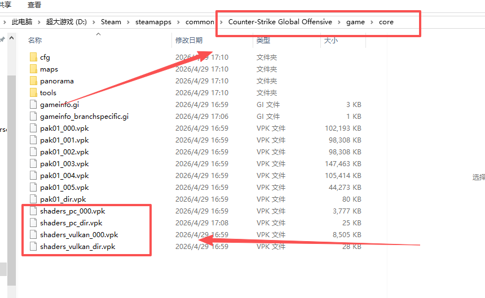Expand the chevron after game in address bar
The width and height of the screenshot is (485, 298).
point(371,22)
